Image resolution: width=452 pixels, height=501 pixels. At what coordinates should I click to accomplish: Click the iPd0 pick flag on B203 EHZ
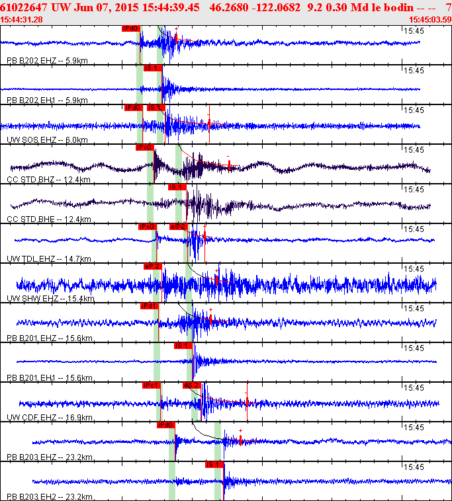166,425
